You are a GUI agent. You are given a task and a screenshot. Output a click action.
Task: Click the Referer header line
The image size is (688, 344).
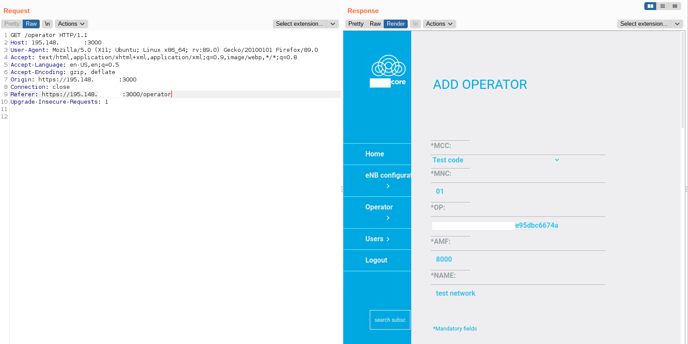[x=91, y=94]
